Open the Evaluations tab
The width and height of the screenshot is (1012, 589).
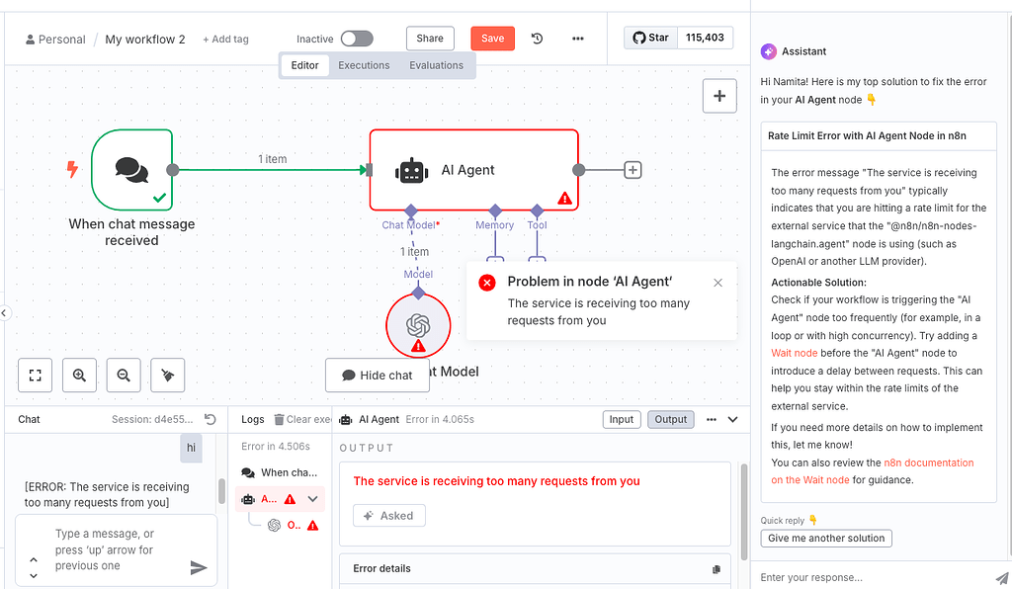tap(436, 65)
